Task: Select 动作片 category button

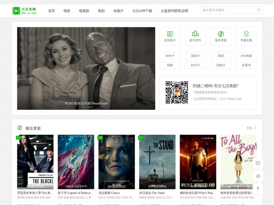Action: (x=170, y=56)
